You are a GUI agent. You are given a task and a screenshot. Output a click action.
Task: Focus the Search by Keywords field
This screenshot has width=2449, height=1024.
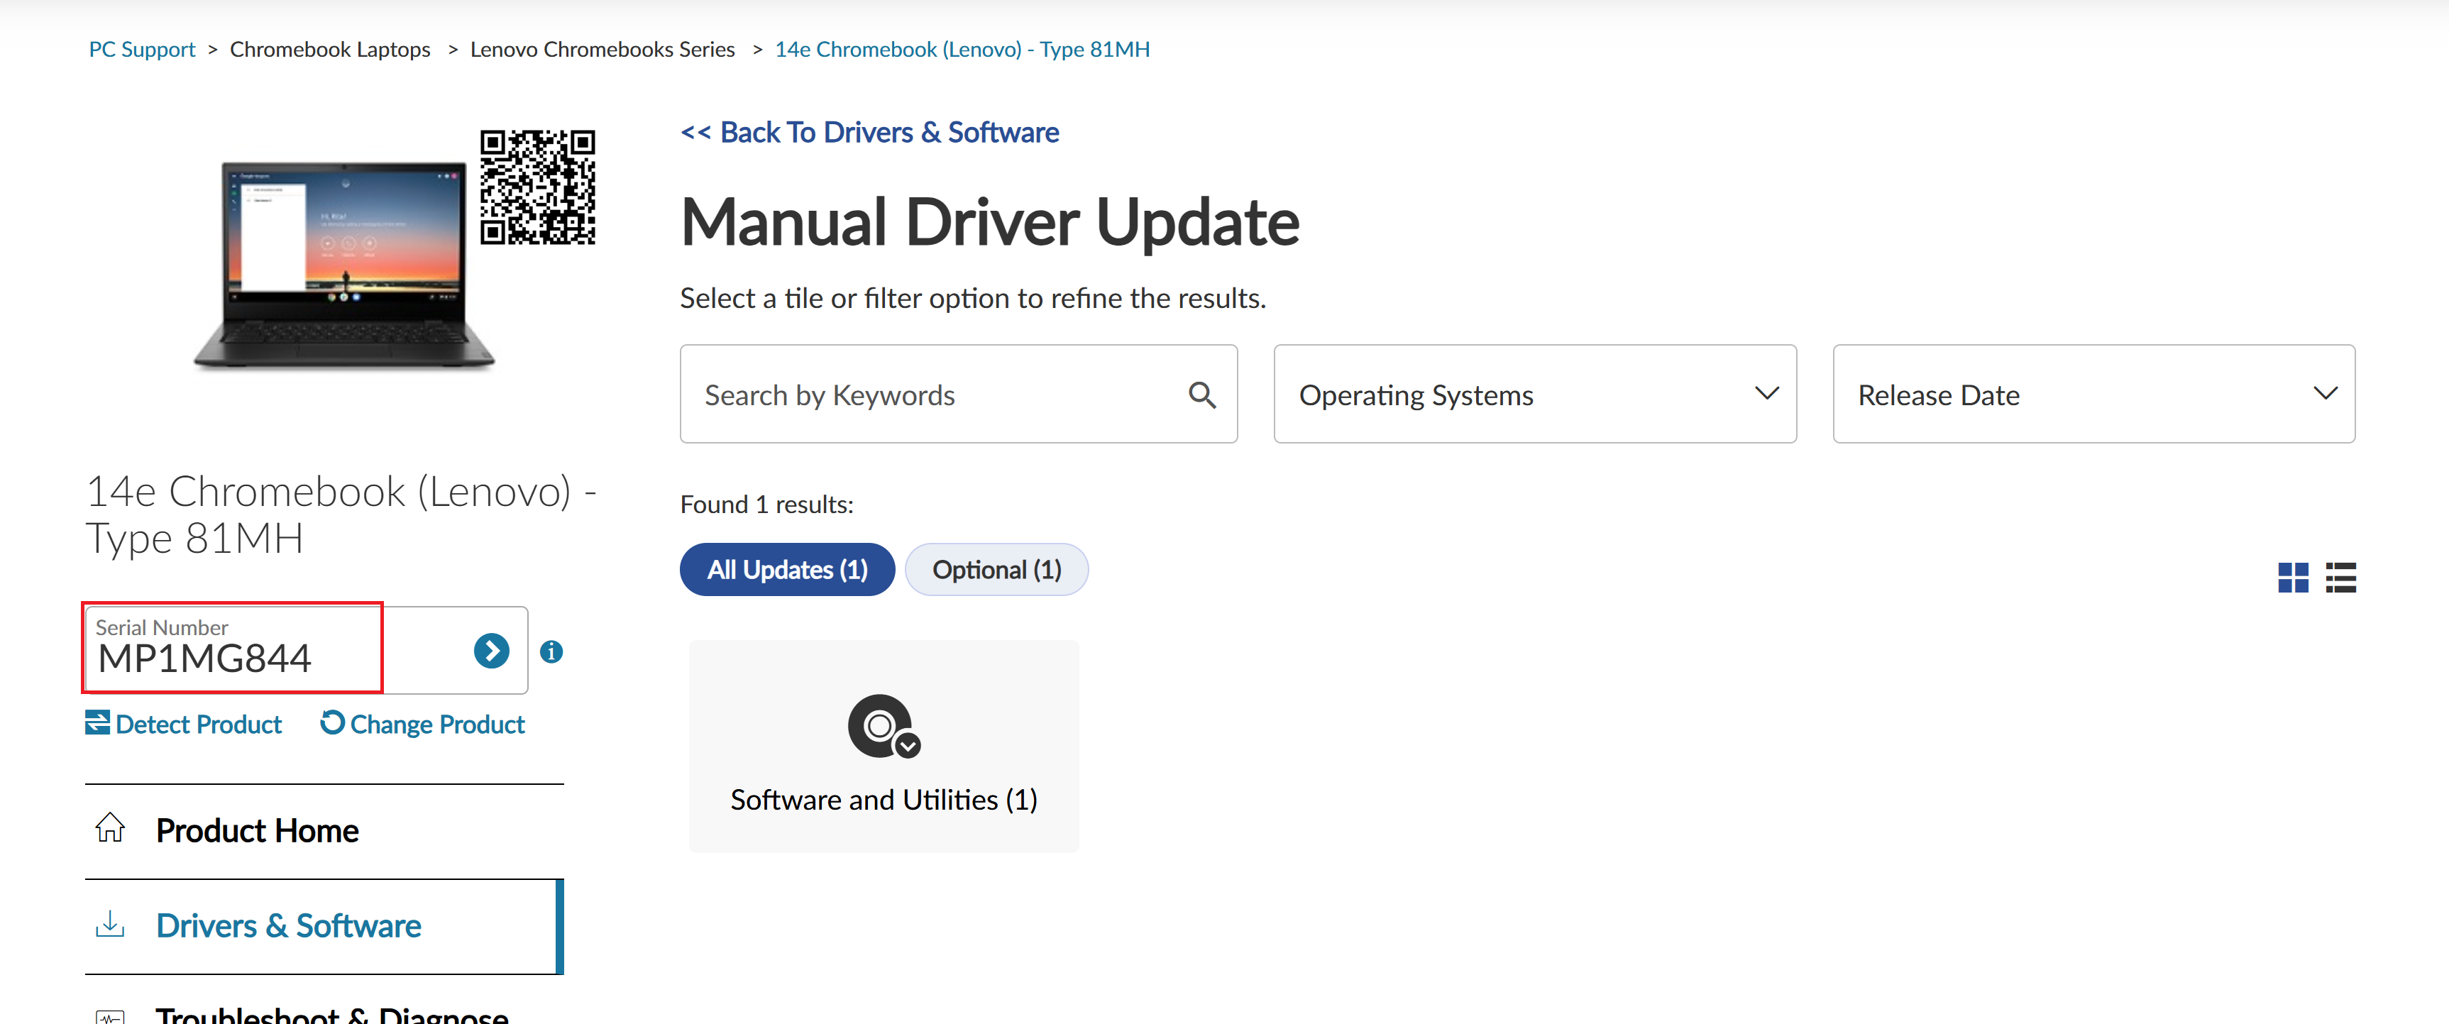click(x=932, y=395)
